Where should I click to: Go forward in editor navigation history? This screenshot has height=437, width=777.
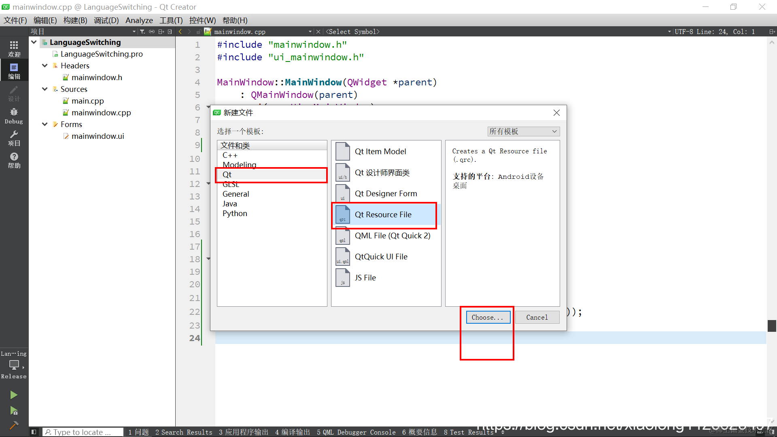(189, 32)
